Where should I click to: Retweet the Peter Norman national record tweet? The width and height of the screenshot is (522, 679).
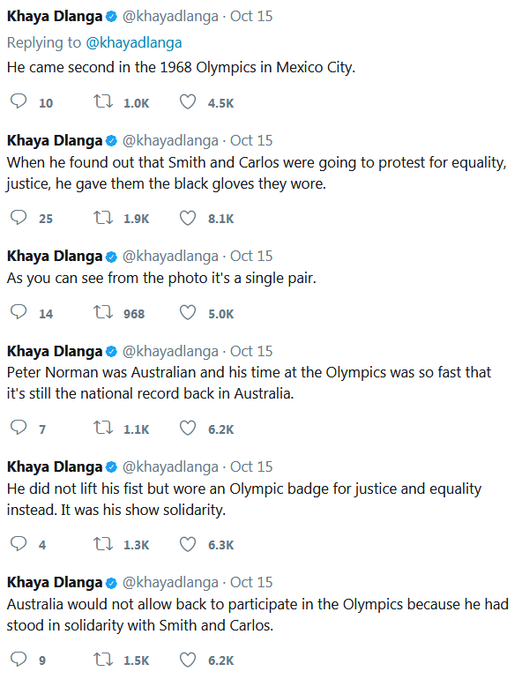[x=103, y=428]
